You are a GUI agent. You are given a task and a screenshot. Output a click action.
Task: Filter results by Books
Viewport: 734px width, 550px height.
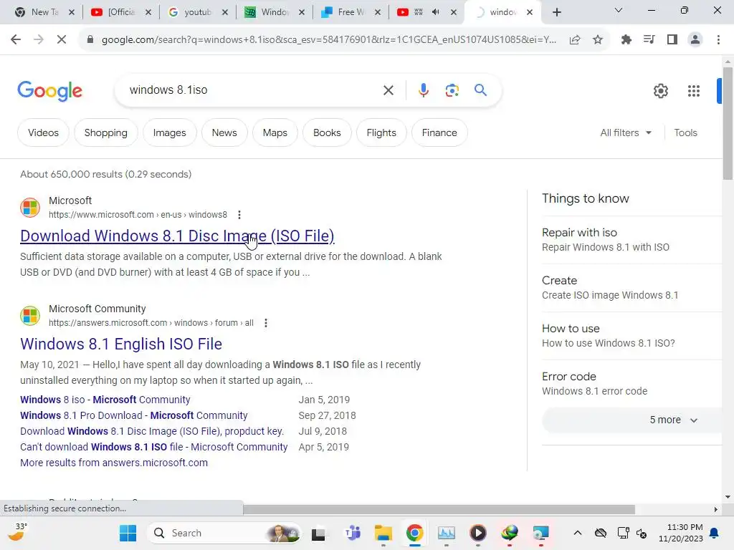pos(327,132)
